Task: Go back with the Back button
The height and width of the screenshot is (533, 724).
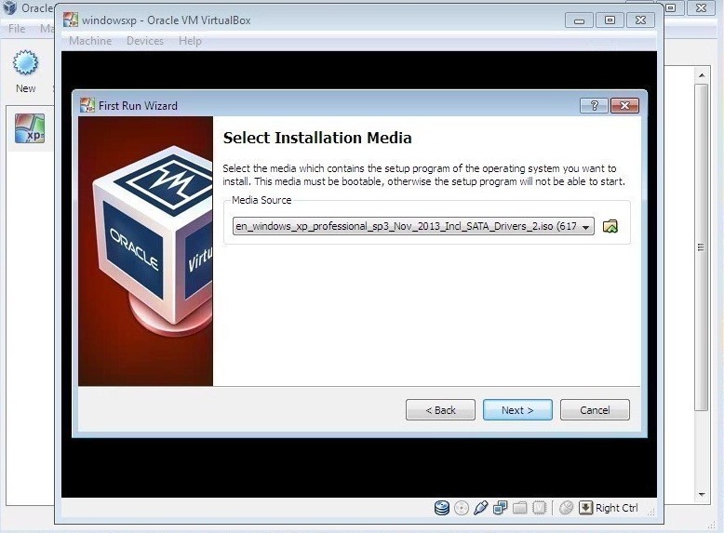Action: pyautogui.click(x=440, y=410)
